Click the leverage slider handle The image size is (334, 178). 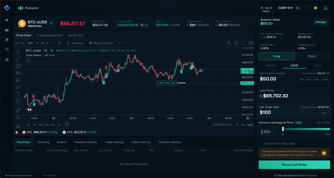[283, 129]
